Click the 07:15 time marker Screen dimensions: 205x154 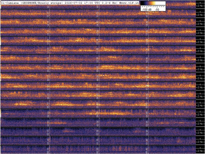pos(48,87)
